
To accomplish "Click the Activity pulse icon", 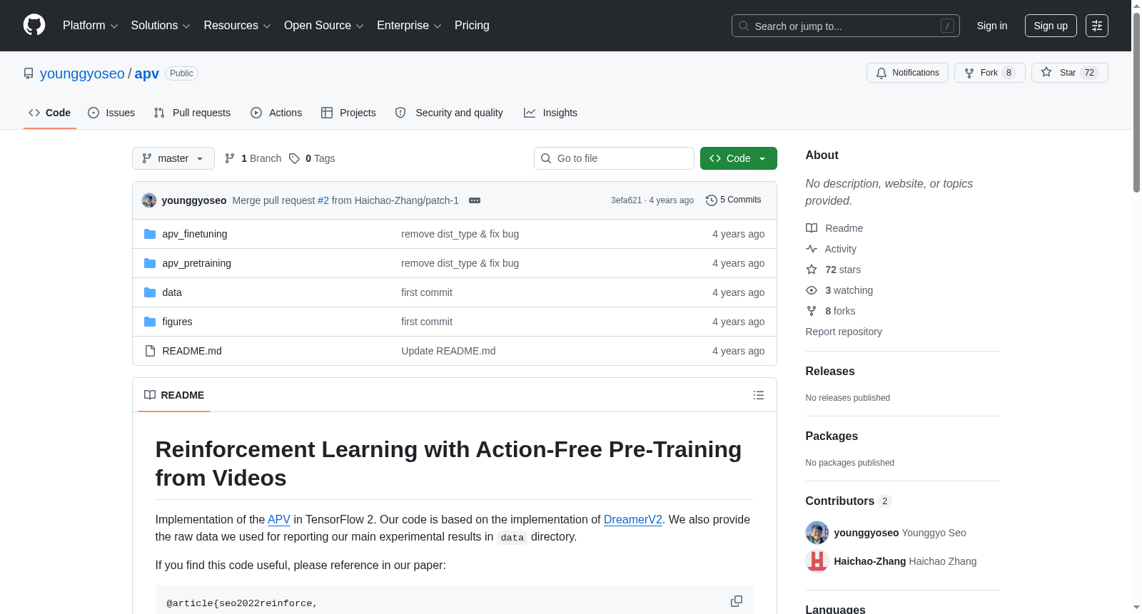I will [812, 249].
